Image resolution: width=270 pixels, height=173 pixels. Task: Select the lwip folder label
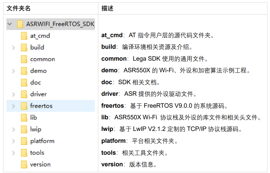36,129
